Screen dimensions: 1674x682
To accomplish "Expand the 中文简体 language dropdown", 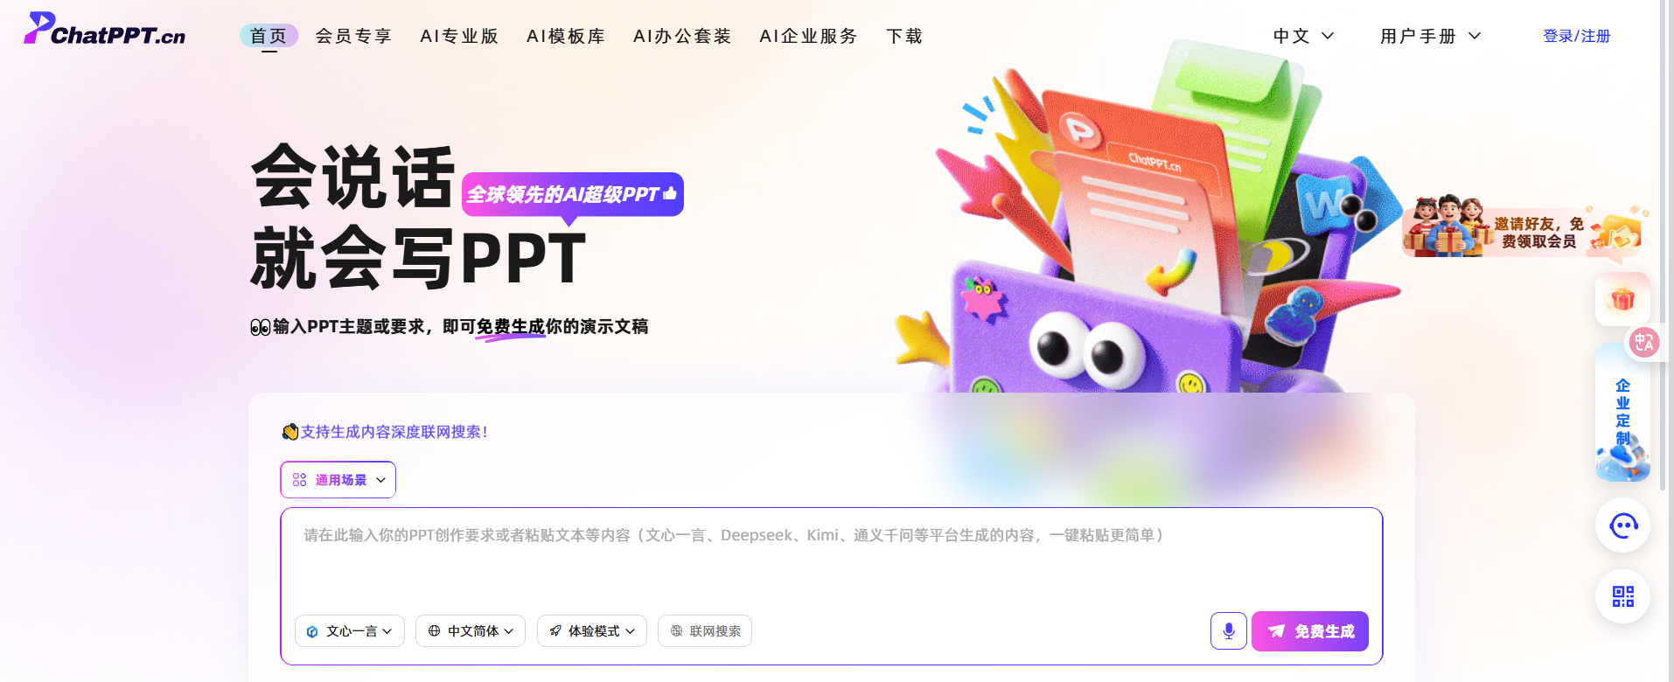I will [x=471, y=631].
